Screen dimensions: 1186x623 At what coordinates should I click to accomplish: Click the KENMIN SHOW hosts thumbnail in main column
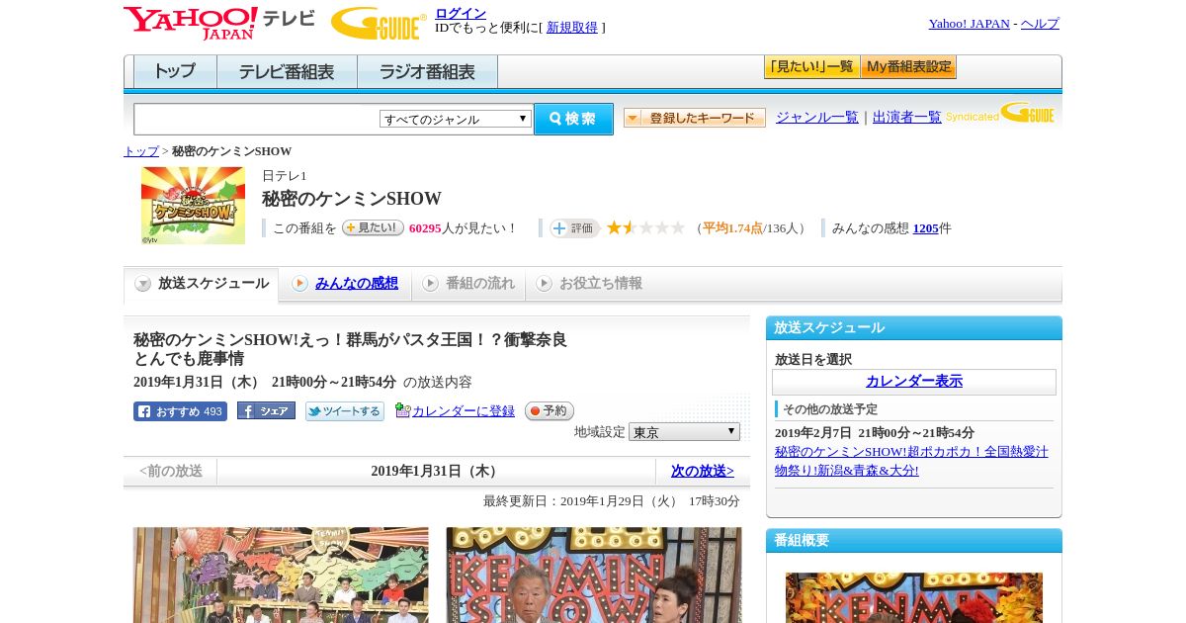pos(594,575)
